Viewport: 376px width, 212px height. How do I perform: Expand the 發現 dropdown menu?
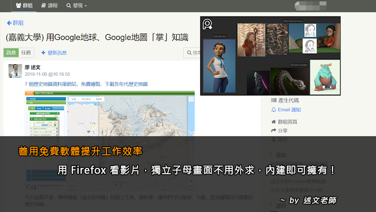76,5
